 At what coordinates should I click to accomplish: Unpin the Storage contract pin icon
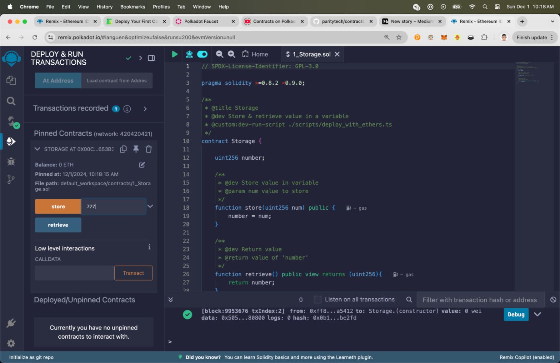tap(136, 149)
